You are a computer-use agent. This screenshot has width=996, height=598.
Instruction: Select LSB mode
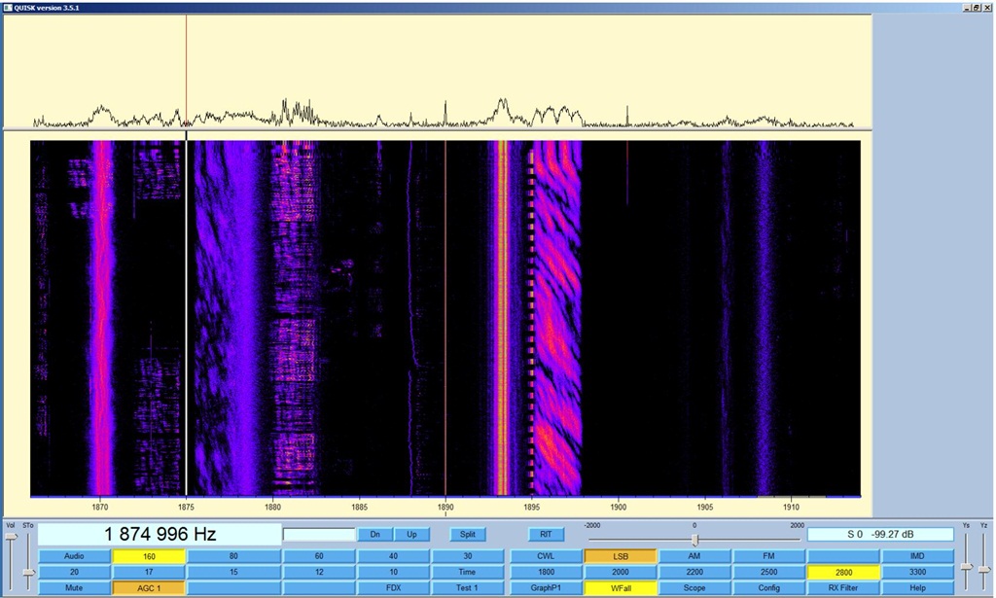tap(621, 556)
